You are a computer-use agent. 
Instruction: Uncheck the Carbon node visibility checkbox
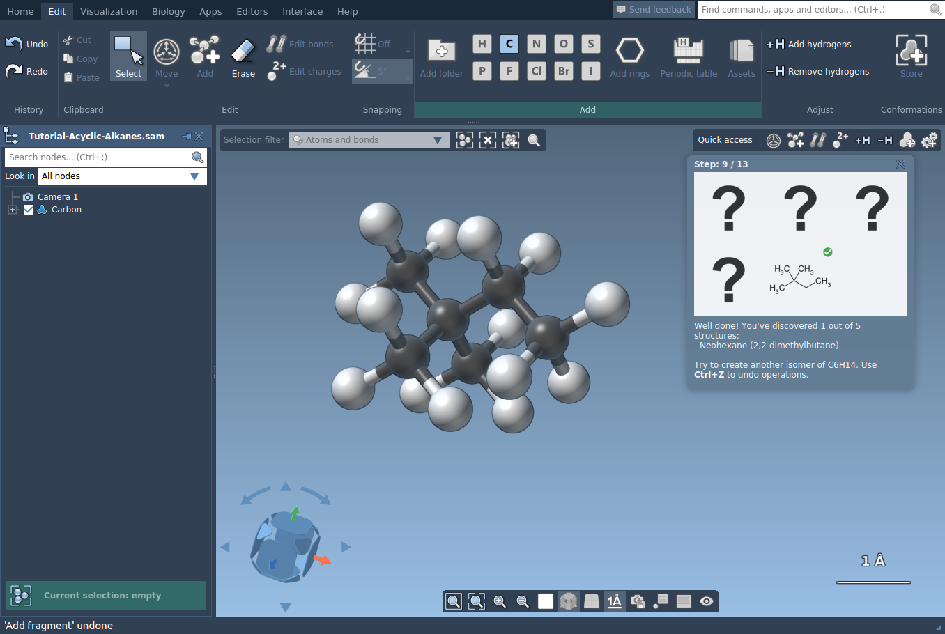coord(29,210)
